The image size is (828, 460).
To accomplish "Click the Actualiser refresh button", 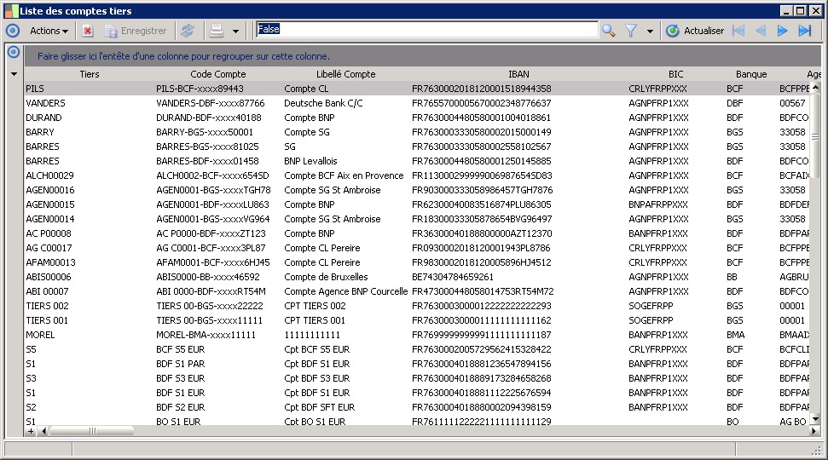I will (x=695, y=31).
